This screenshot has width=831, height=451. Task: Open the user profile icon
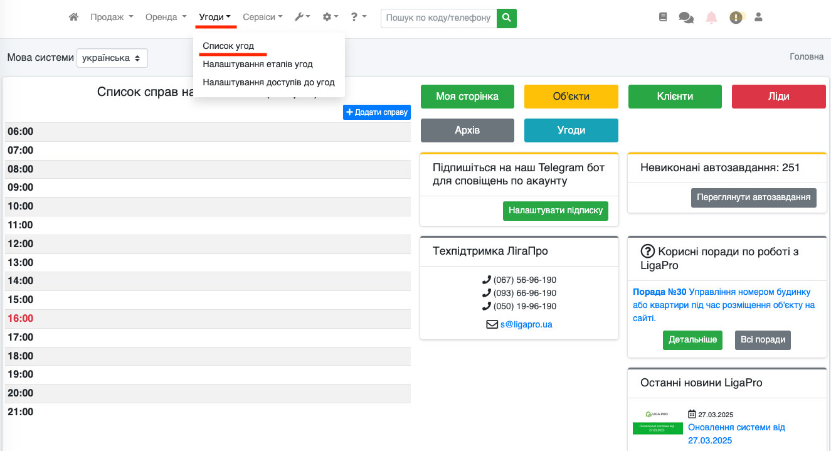(x=758, y=18)
